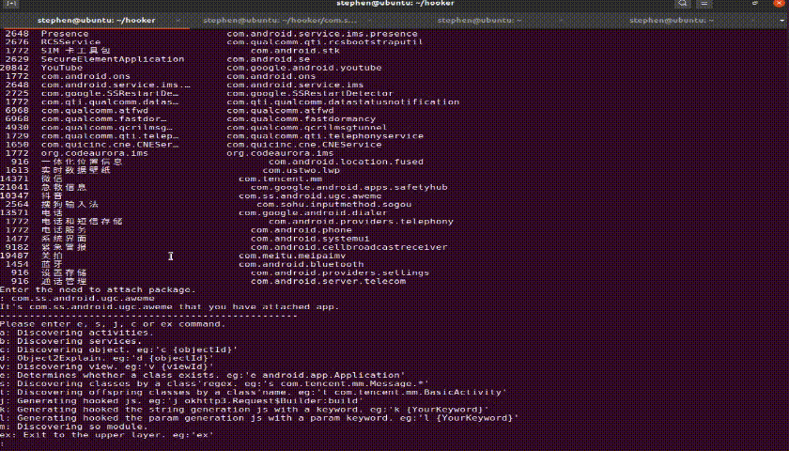The width and height of the screenshot is (789, 451).
Task: Close the ~/hooker terminal tab
Action: click(178, 21)
